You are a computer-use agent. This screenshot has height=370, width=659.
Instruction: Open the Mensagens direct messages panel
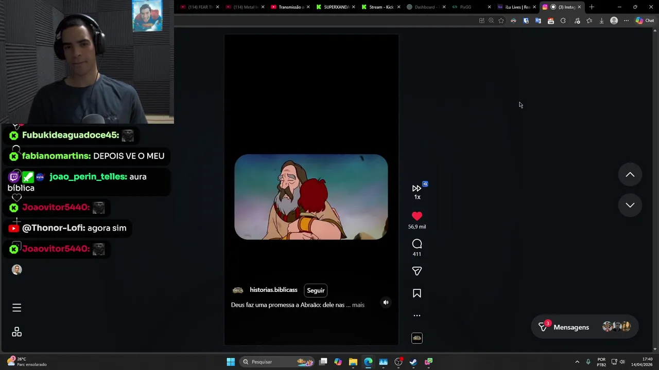click(584, 327)
